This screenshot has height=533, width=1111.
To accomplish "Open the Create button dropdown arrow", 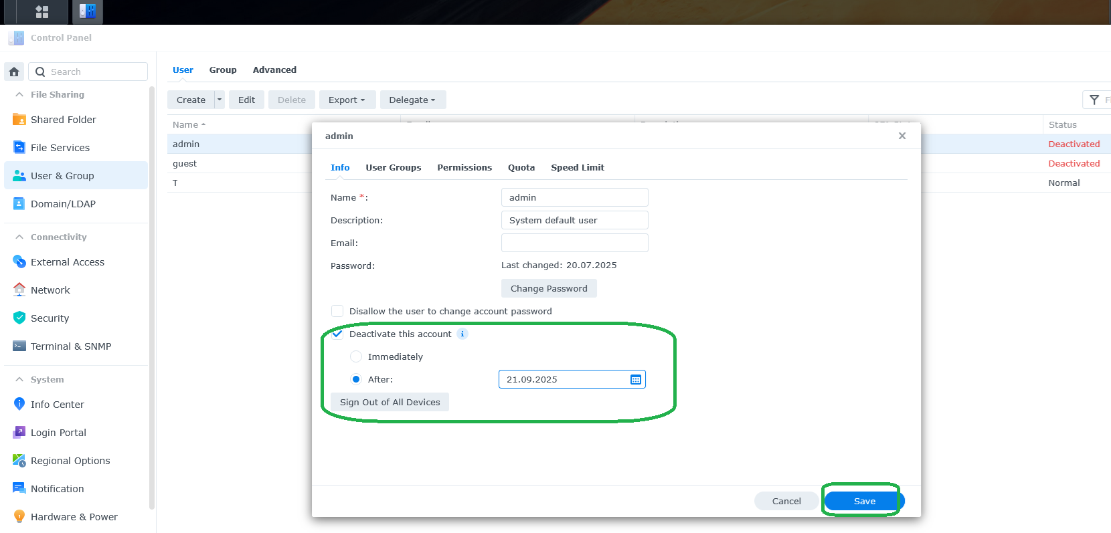I will coord(220,100).
